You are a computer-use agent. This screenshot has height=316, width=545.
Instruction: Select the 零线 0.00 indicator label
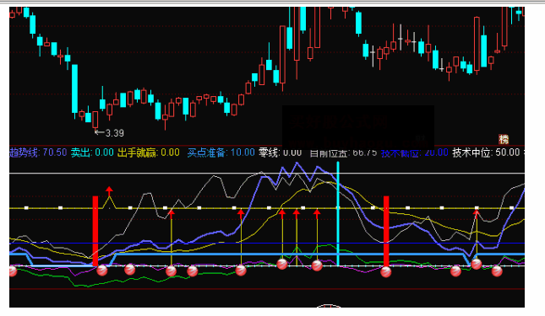click(x=281, y=153)
